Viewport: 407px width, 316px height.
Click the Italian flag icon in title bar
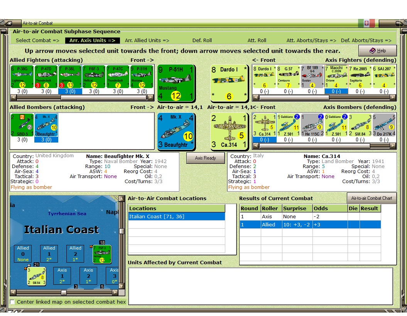[x=366, y=23]
